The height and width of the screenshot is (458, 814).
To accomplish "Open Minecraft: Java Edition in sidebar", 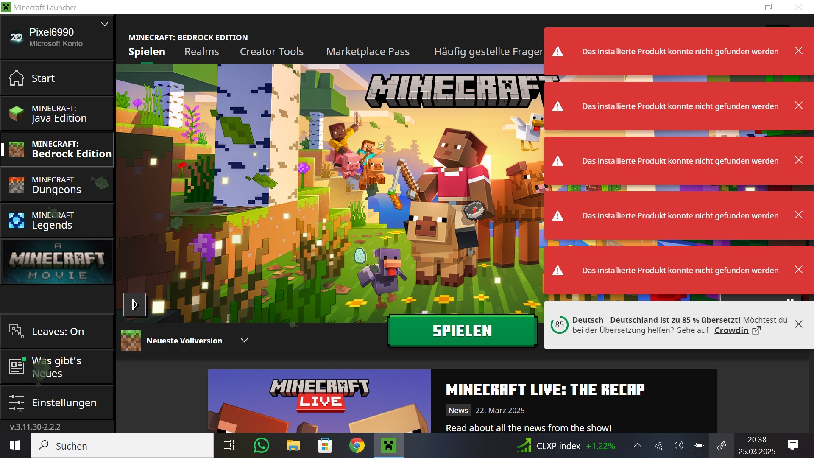I will pos(57,113).
